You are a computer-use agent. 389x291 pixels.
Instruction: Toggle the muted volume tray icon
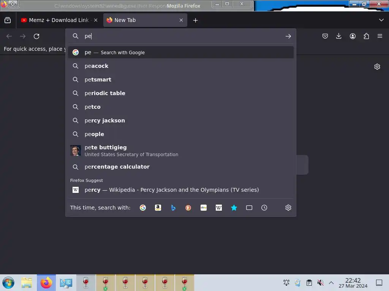(x=320, y=283)
